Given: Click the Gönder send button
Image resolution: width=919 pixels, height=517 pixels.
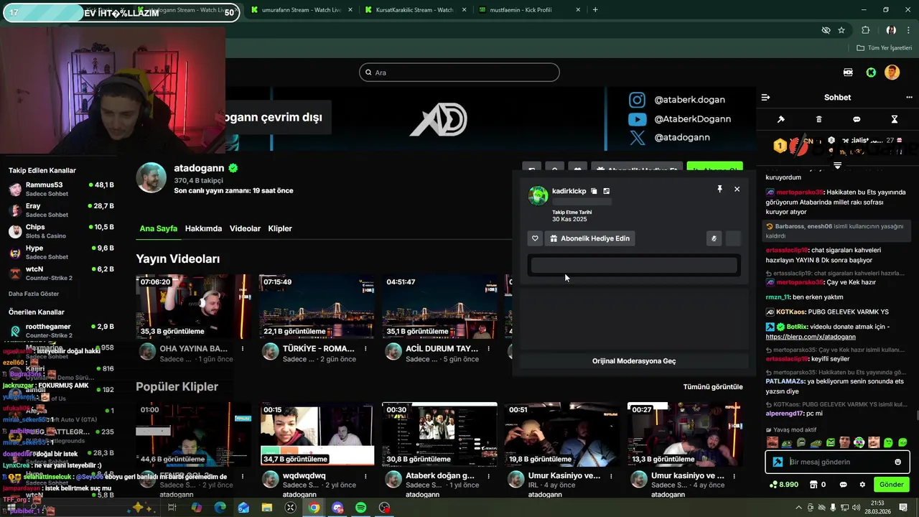Looking at the screenshot, I should coord(892,485).
